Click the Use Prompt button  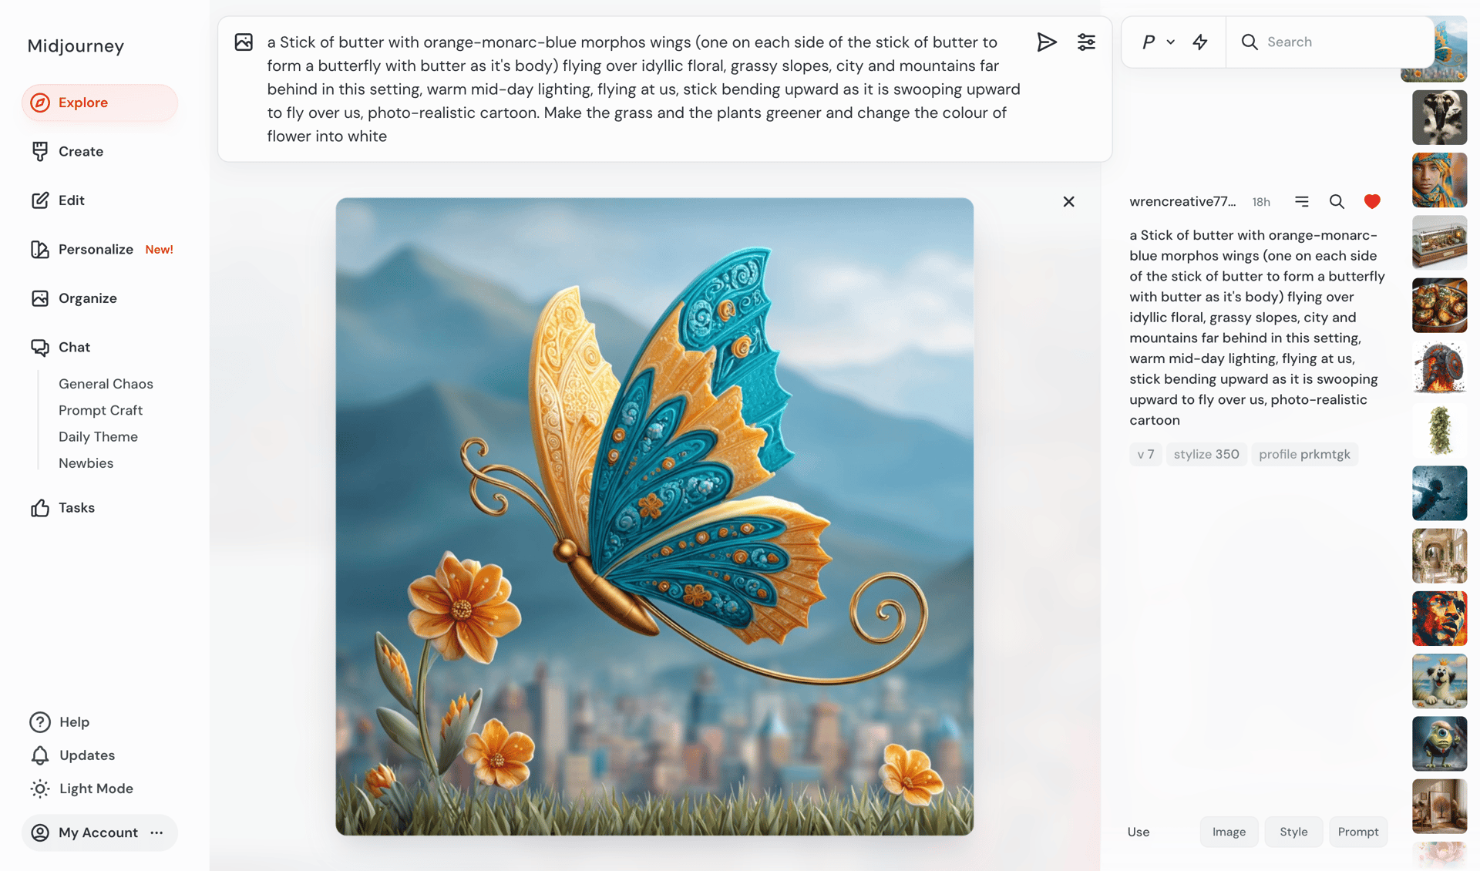[x=1358, y=832]
